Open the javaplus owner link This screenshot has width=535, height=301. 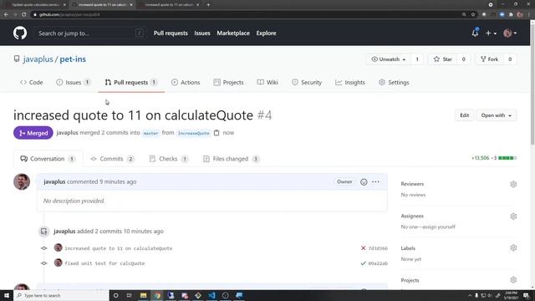tap(38, 59)
